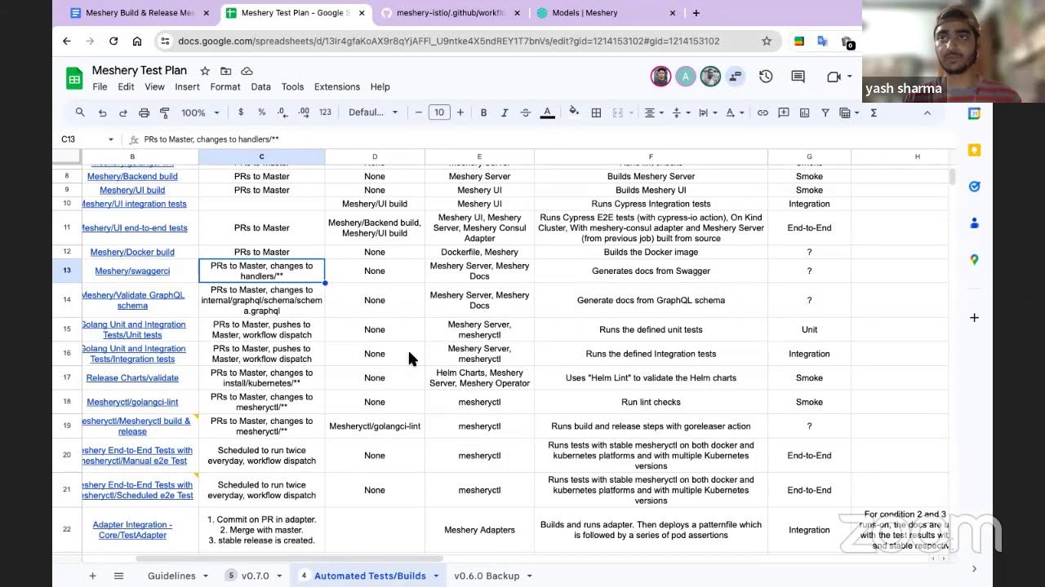1045x587 pixels.
Task: Insert a link into the cell
Action: 763,113
